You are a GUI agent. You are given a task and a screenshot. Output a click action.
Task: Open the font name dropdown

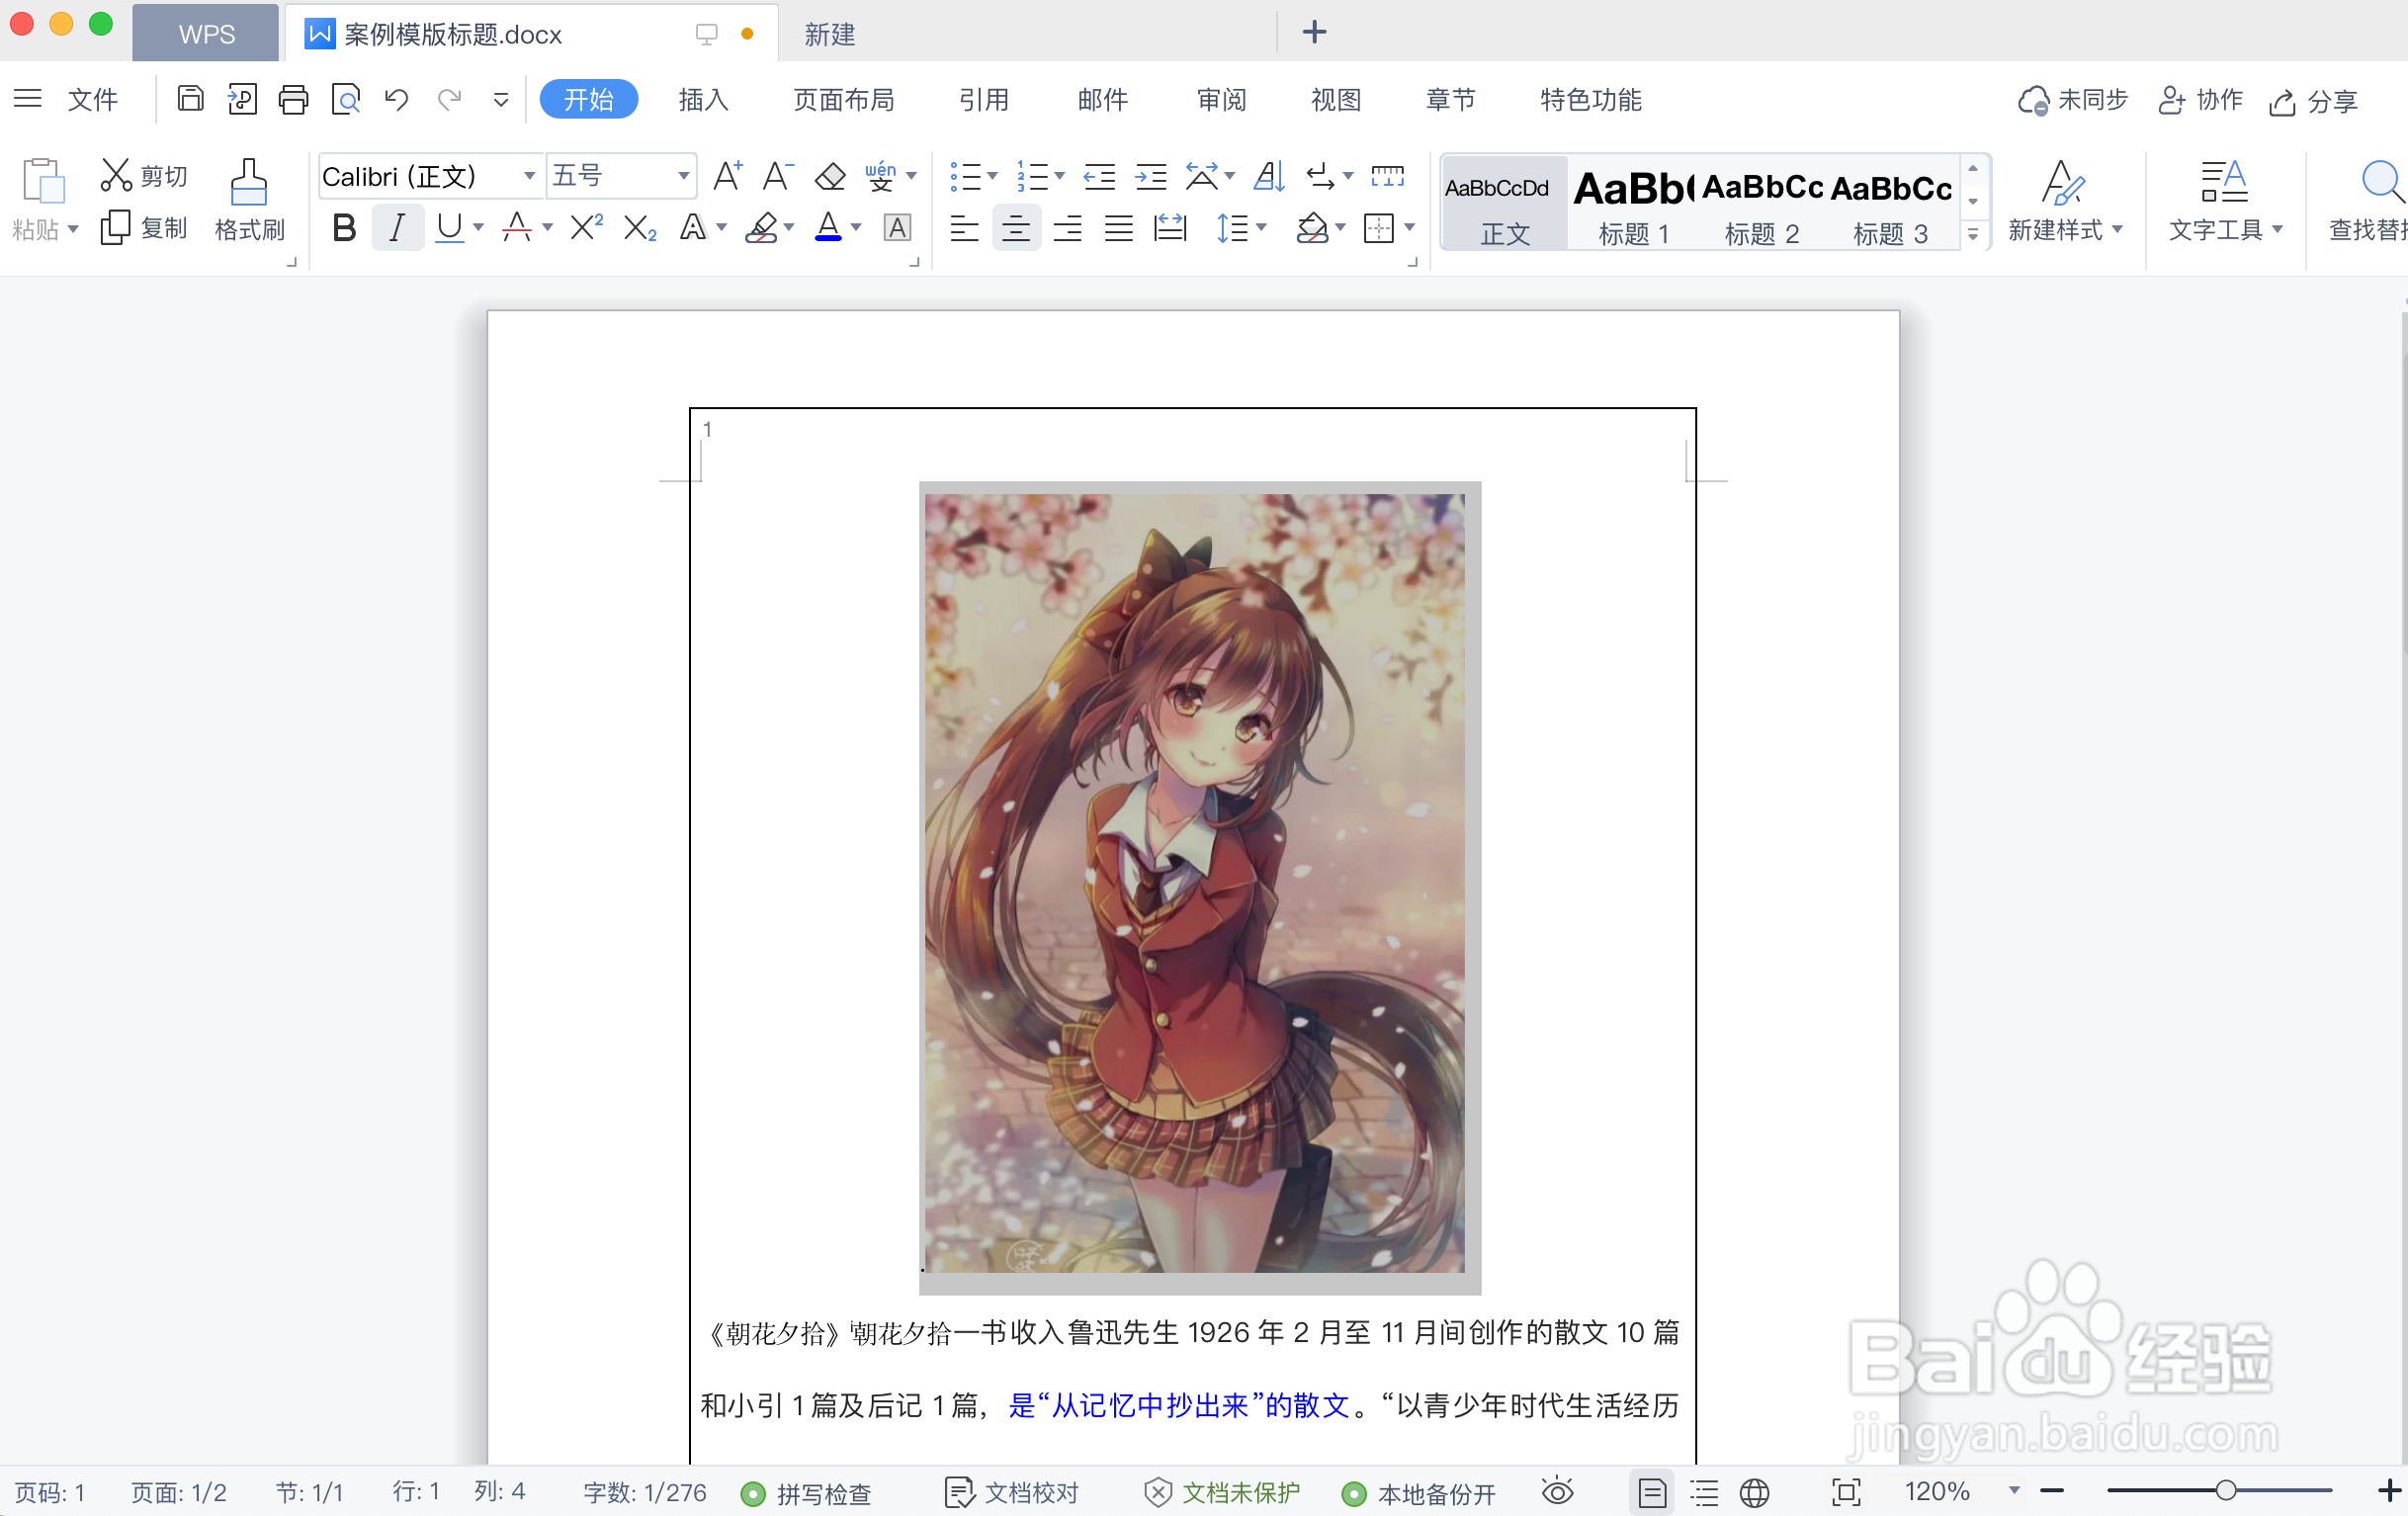coord(531,175)
